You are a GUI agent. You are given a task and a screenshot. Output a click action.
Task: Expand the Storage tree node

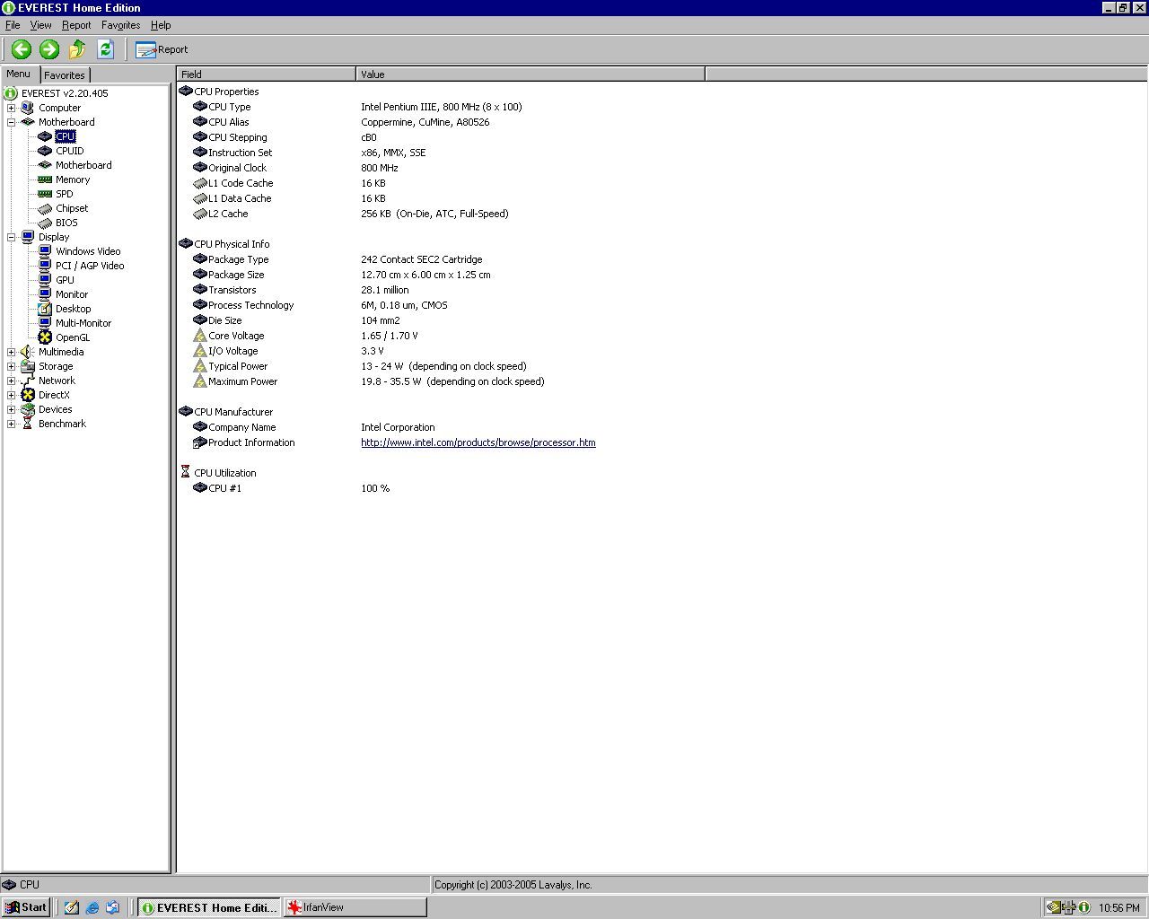click(x=12, y=366)
